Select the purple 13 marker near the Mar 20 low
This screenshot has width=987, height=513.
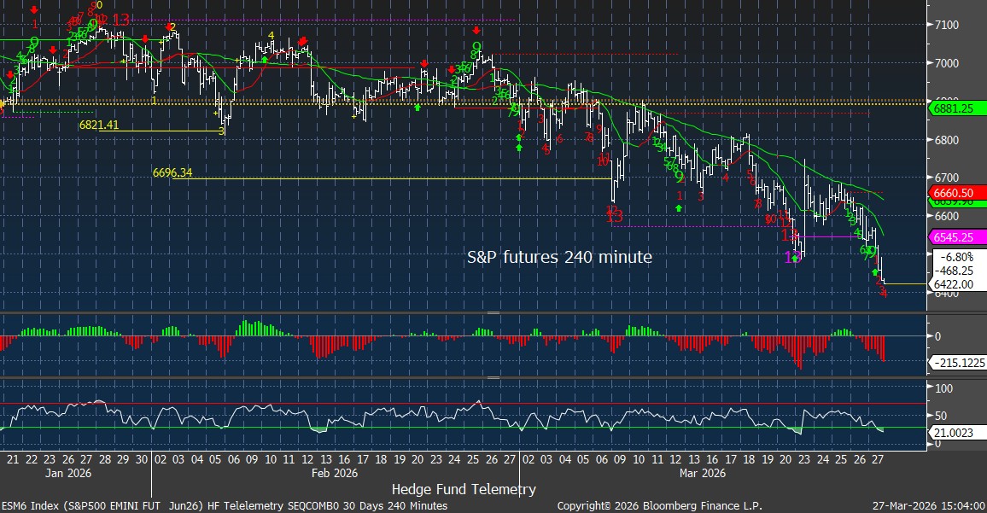click(x=791, y=256)
